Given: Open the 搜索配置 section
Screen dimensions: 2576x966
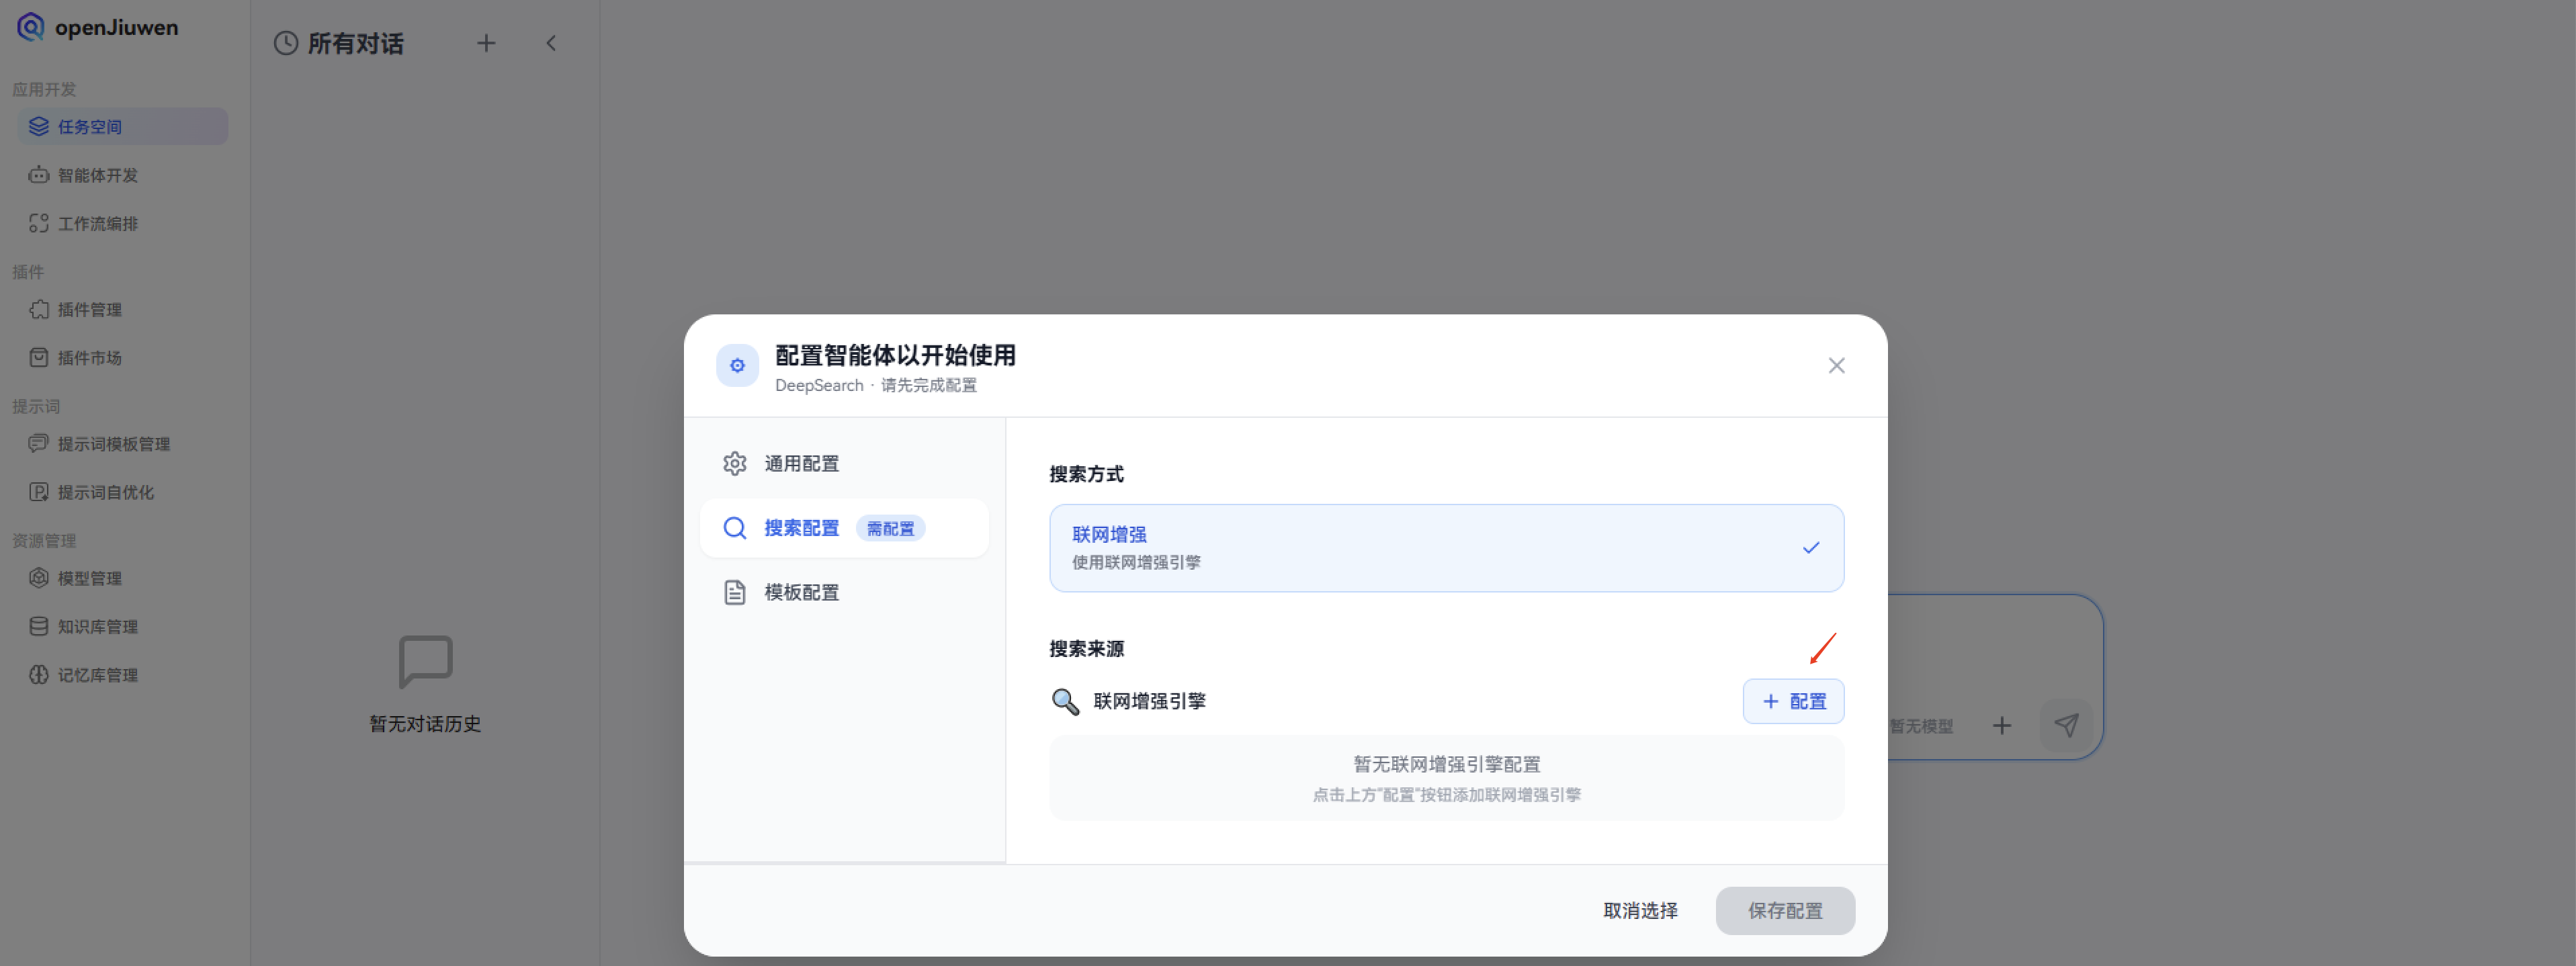Looking at the screenshot, I should pos(803,528).
